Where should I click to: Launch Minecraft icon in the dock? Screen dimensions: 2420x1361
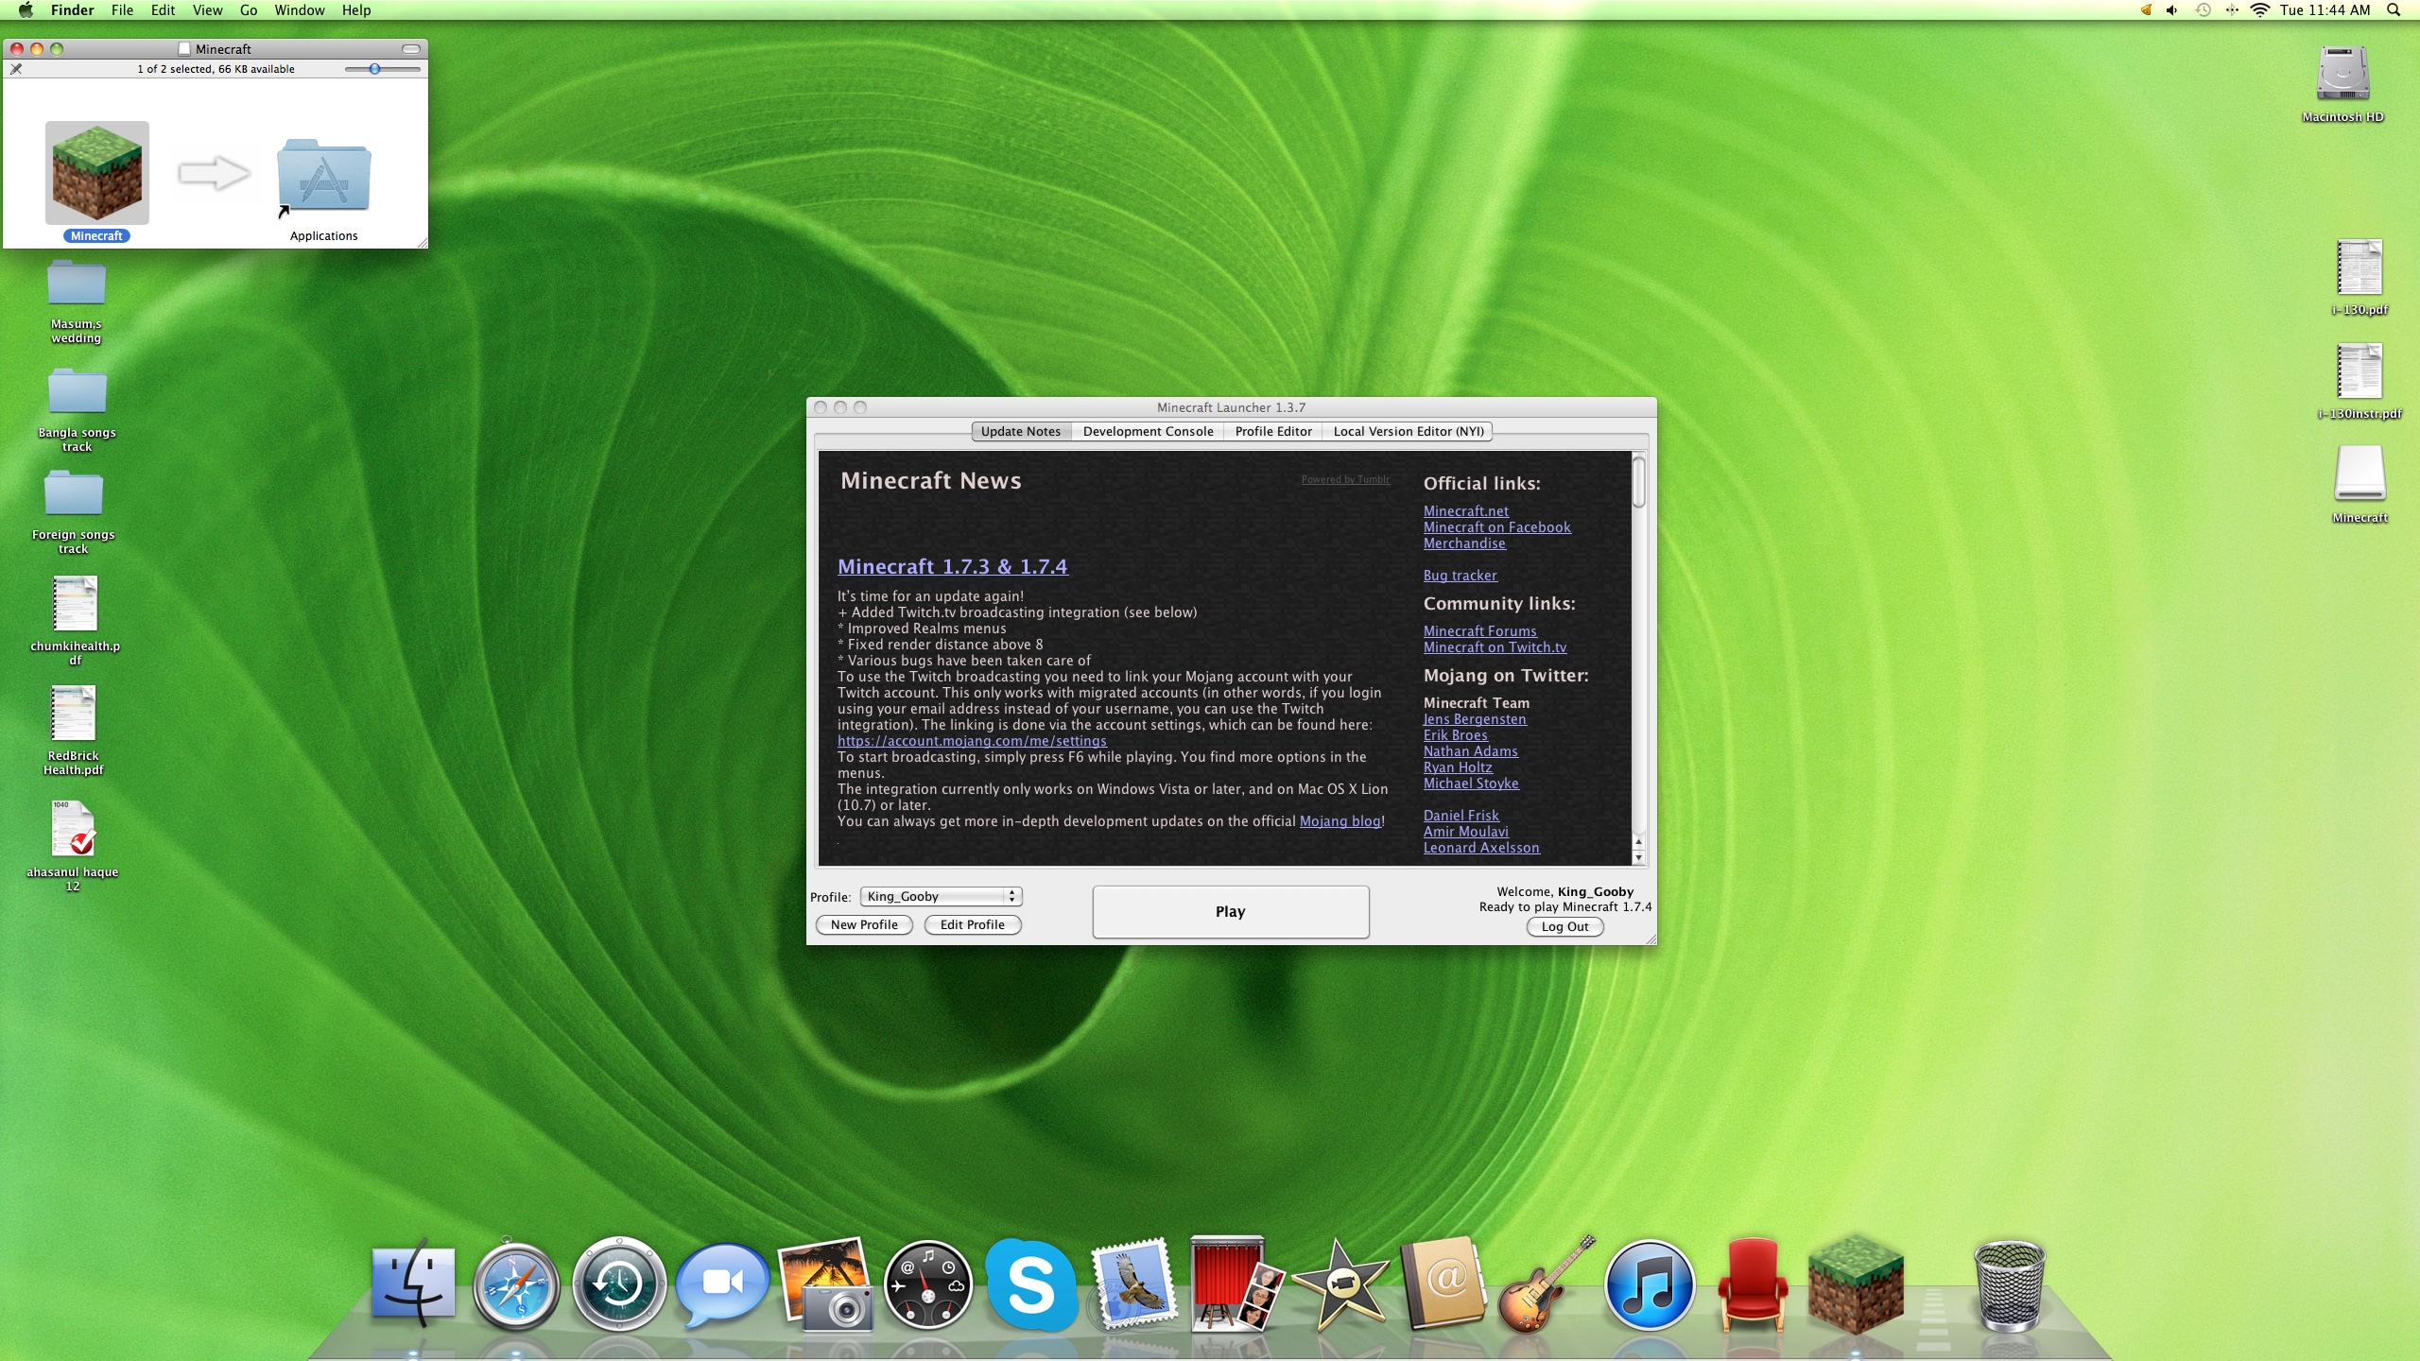[1855, 1283]
